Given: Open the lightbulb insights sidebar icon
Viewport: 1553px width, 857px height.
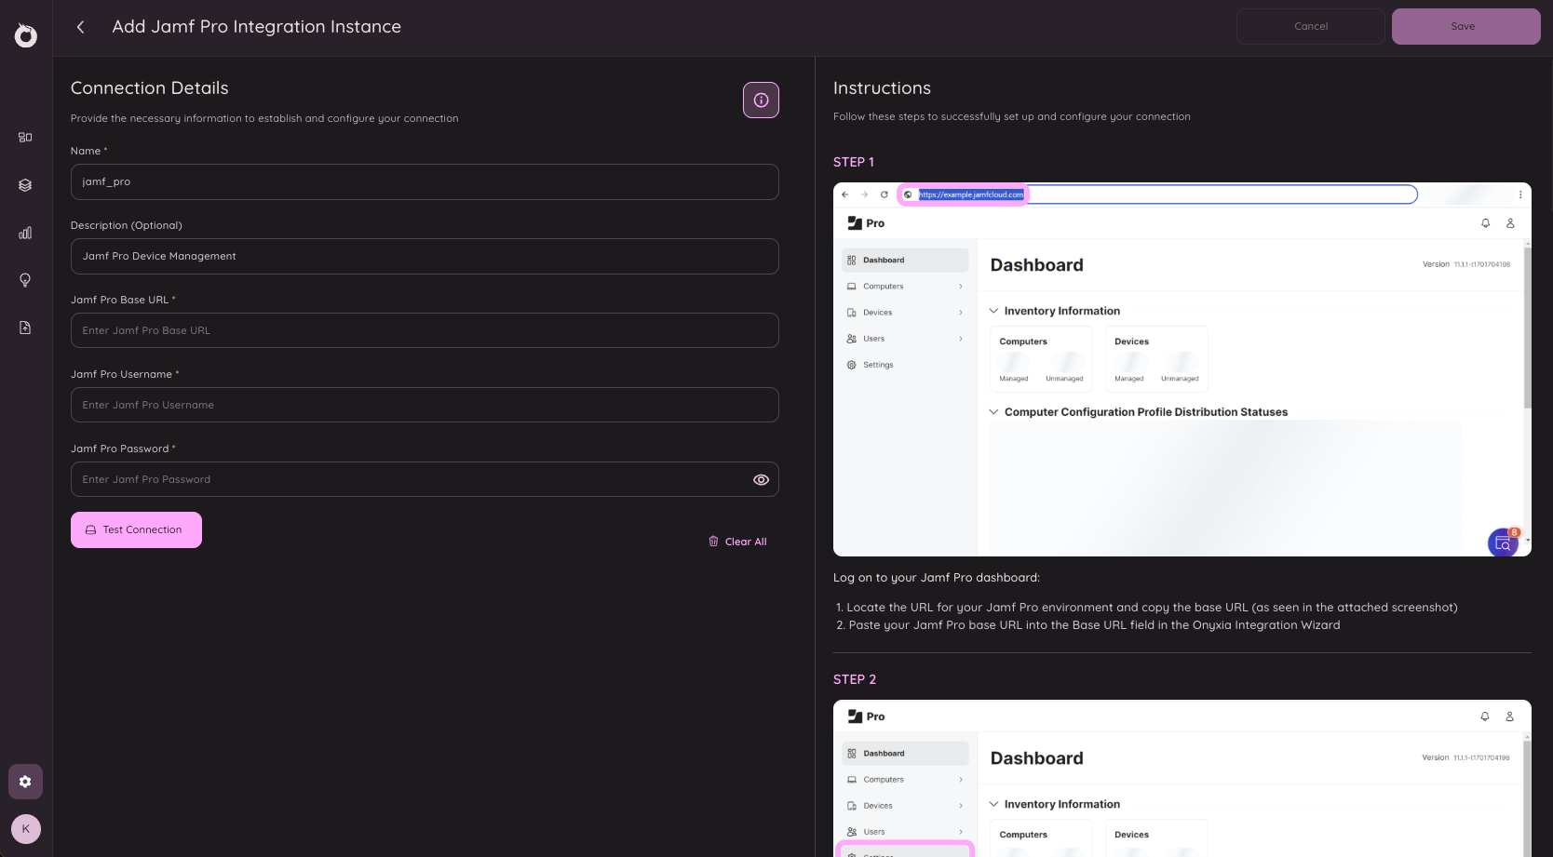Looking at the screenshot, I should (x=25, y=280).
